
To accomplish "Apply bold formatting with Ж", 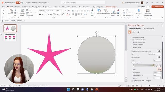I will (x=40, y=14).
